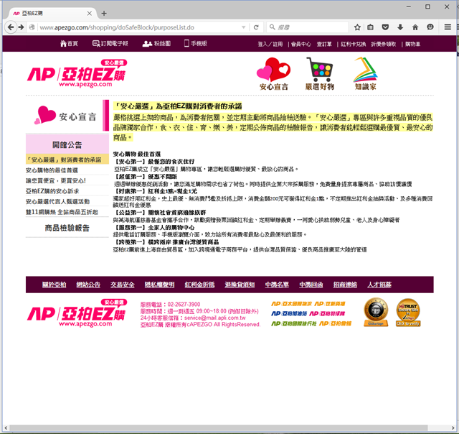Open the 開館公告 sidebar section
The width and height of the screenshot is (459, 434).
(x=67, y=144)
